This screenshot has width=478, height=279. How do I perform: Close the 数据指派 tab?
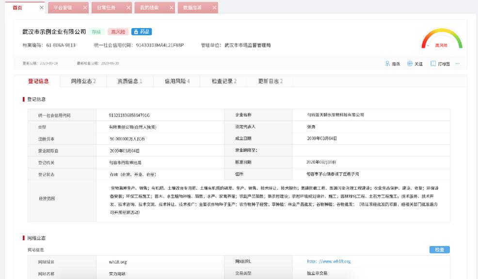[215, 8]
